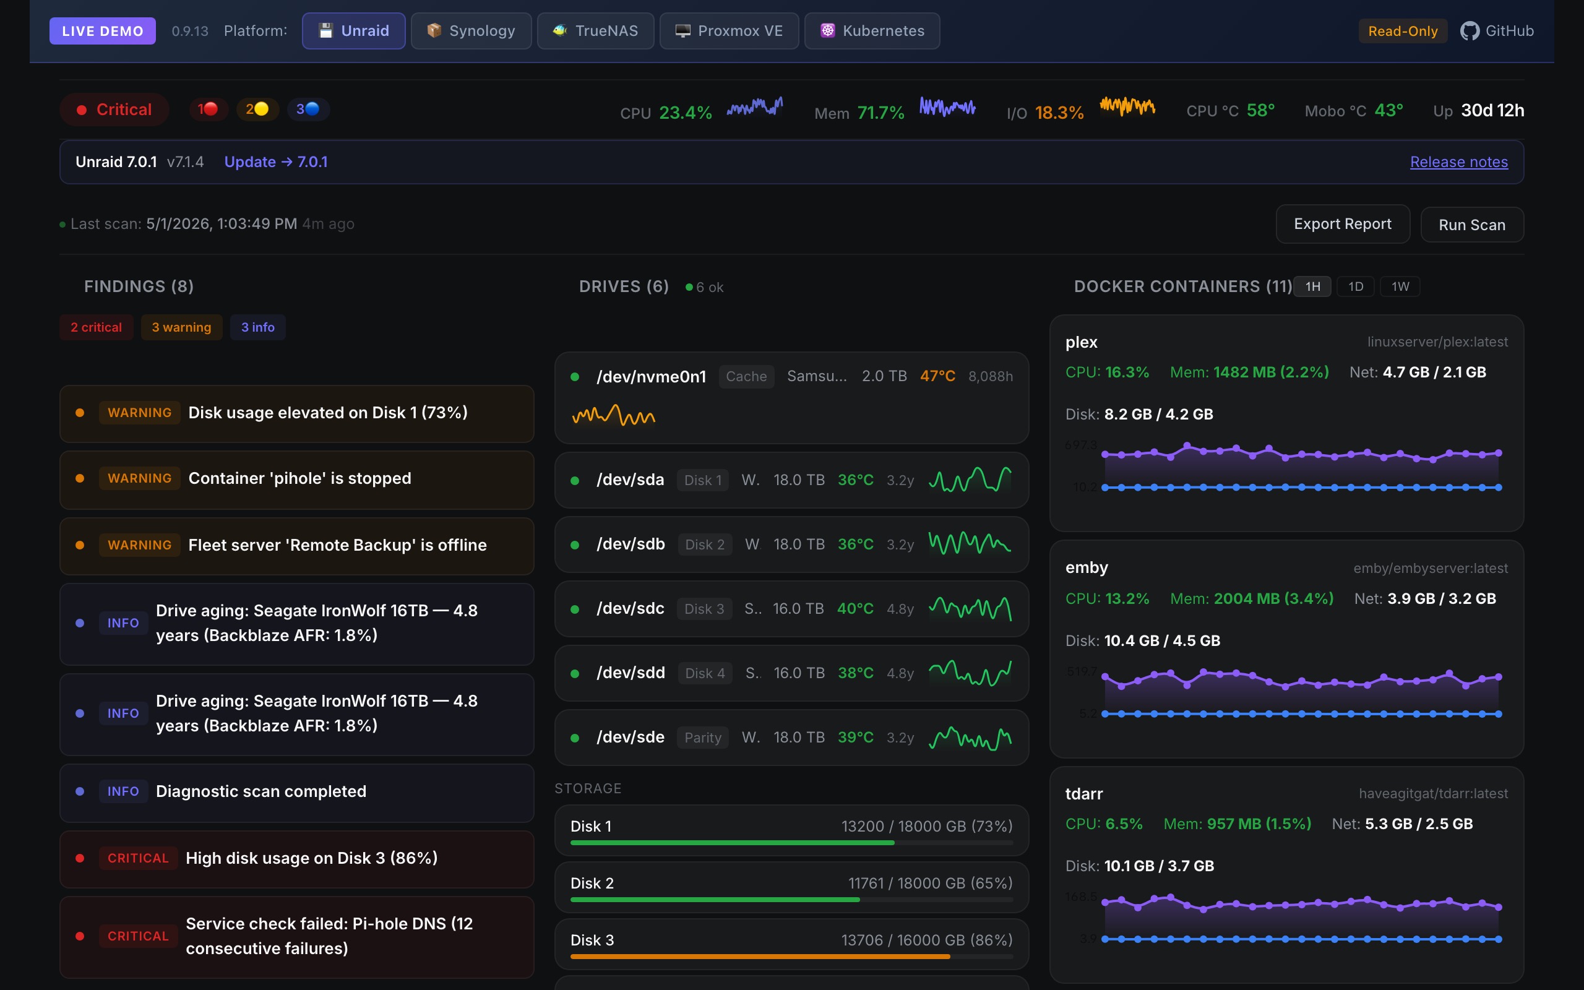Click INFO badge on Diagnostic scan finding
Image resolution: width=1584 pixels, height=990 pixels.
click(123, 791)
